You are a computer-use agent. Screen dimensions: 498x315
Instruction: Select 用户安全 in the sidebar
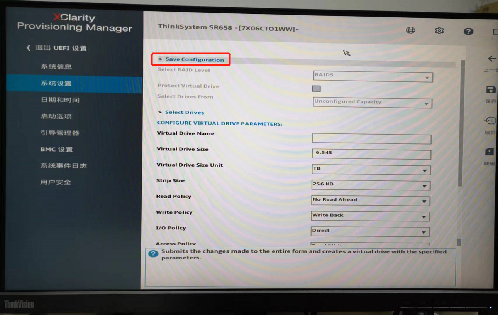[x=56, y=182]
